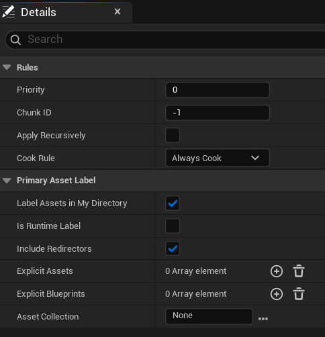Enable Apply Recursively checkbox
Screen dimensions: 325x337
point(173,135)
